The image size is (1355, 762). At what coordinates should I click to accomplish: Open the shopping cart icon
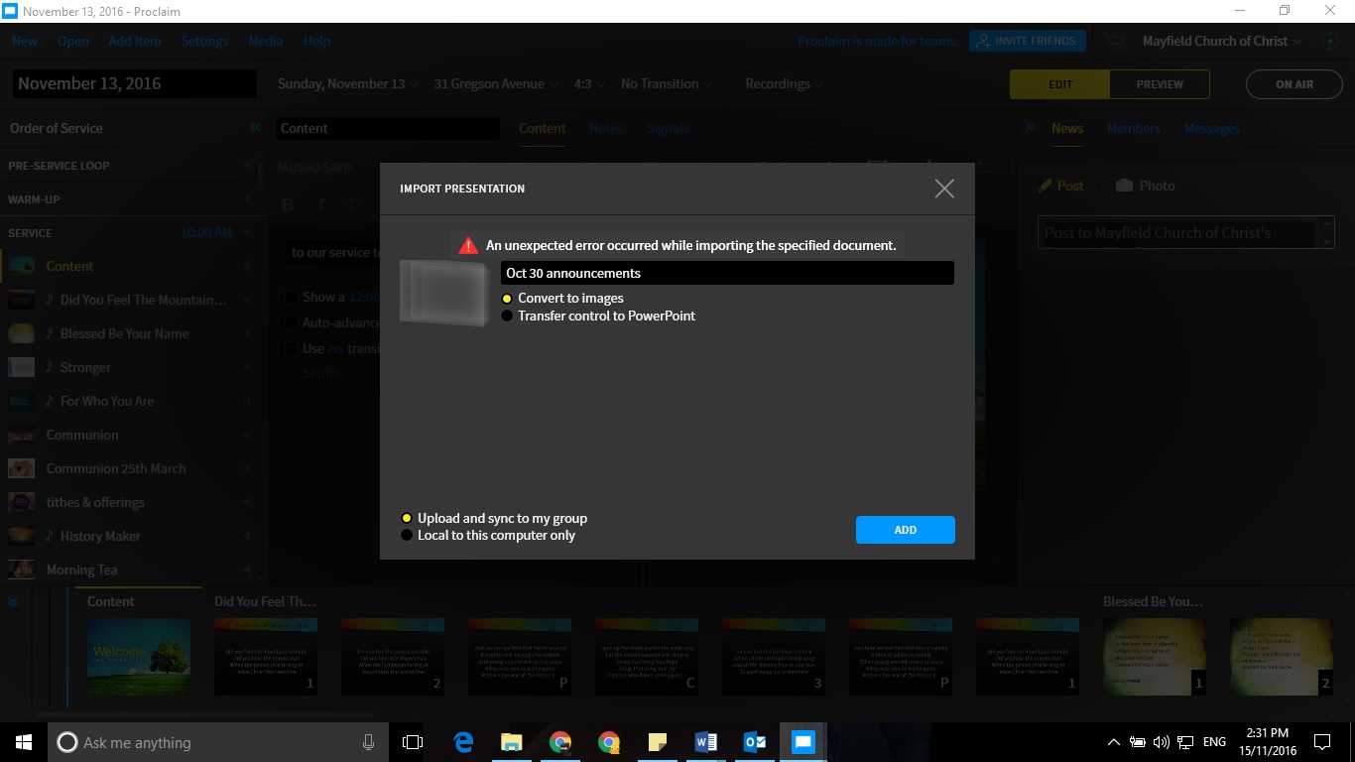(1116, 42)
